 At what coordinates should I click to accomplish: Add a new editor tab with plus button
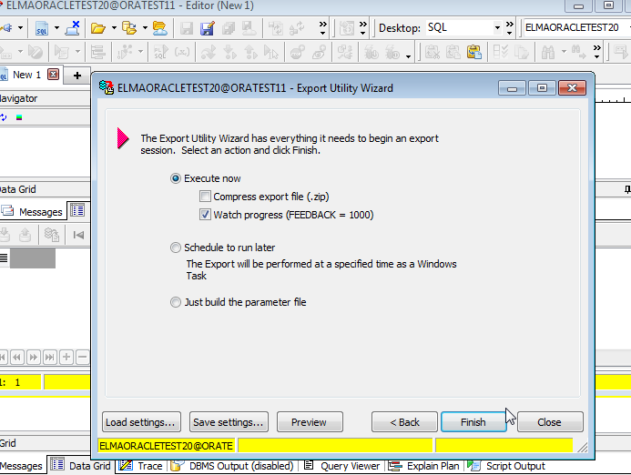click(x=77, y=75)
